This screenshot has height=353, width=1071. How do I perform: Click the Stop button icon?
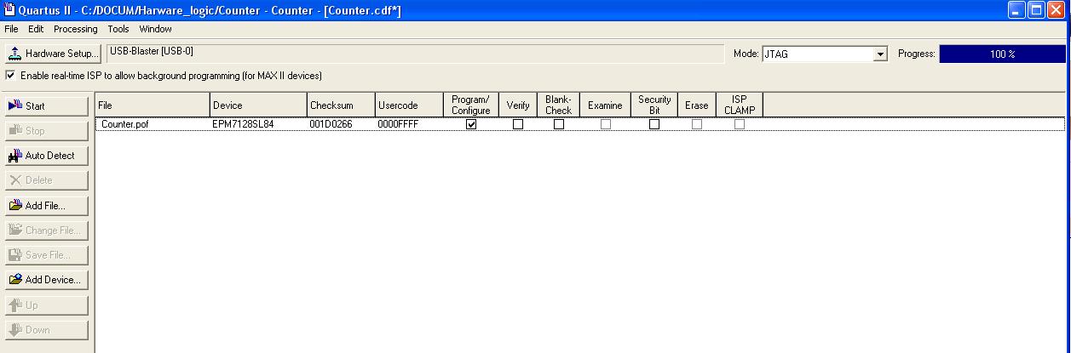click(15, 131)
